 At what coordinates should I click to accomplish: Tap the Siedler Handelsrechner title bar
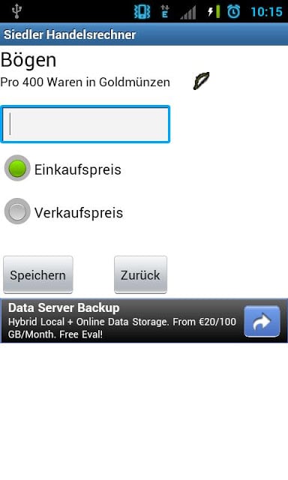tap(144, 34)
